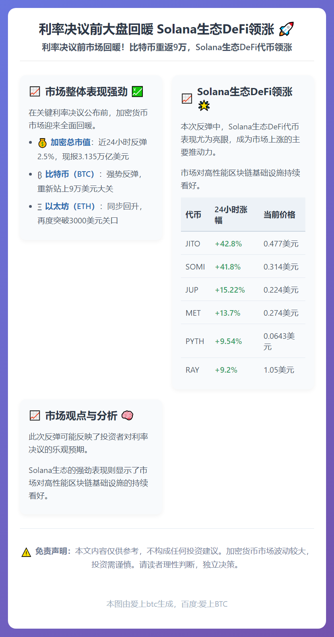Click the 再度突破3000美元关口 text
This screenshot has height=637, width=334.
(78, 221)
